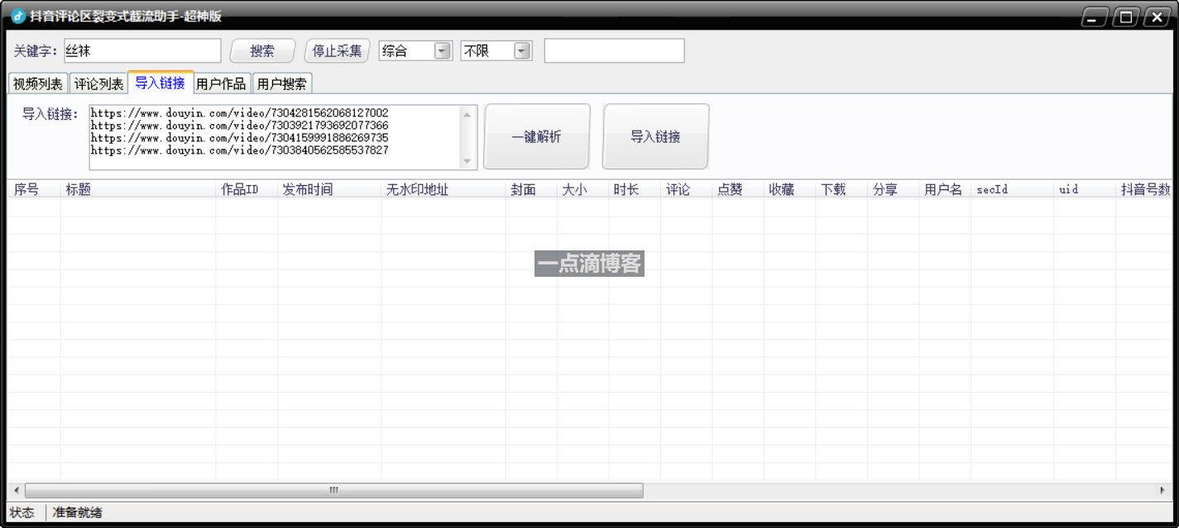Screen dimensions: 1179x528
Task: Maximize the window
Action: click(1125, 17)
